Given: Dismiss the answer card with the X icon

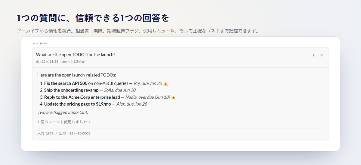Looking at the screenshot, I should pyautogui.click(x=322, y=55).
